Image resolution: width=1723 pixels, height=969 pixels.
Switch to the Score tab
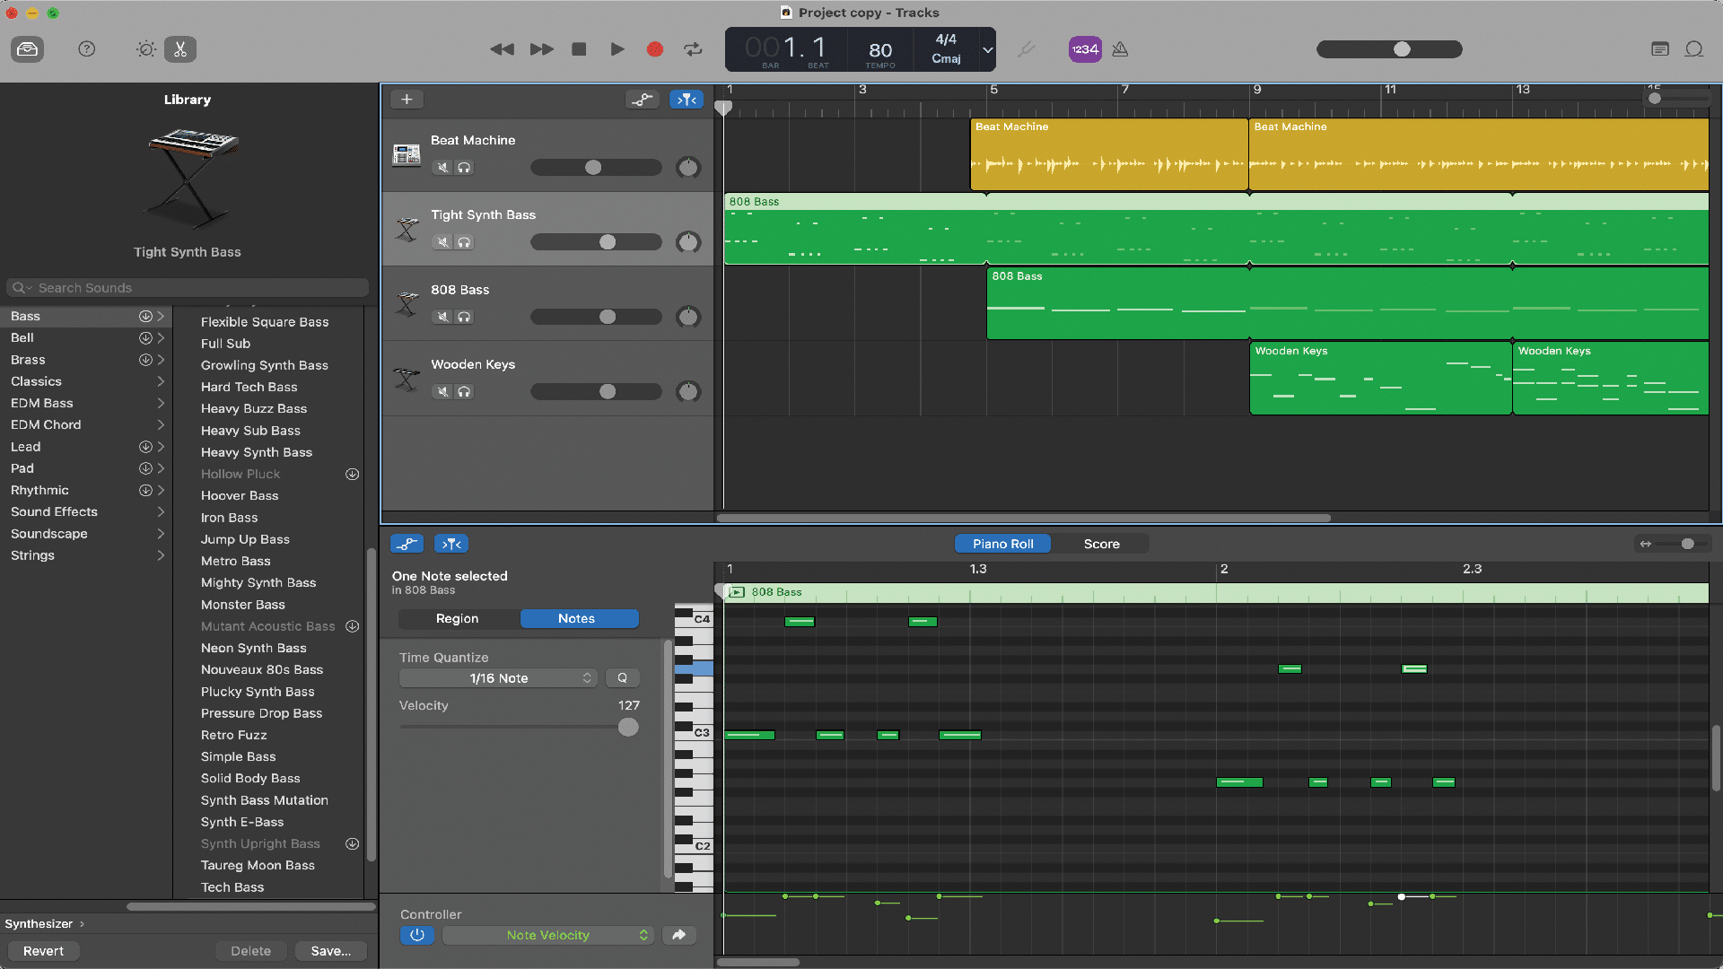[1101, 544]
